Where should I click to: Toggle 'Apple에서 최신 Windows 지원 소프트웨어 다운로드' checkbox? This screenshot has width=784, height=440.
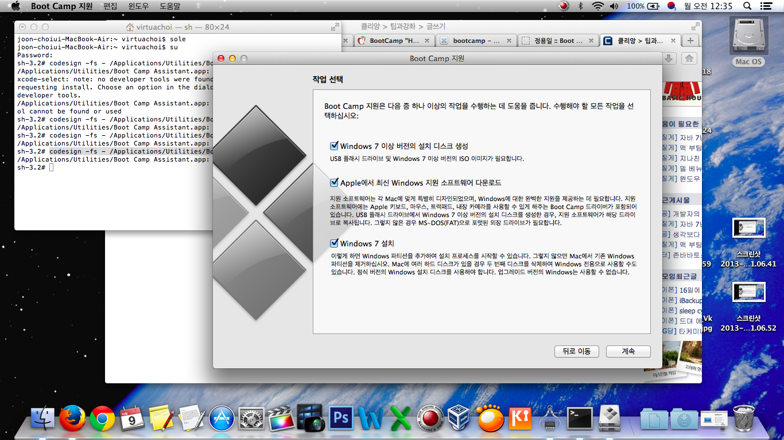tap(334, 183)
